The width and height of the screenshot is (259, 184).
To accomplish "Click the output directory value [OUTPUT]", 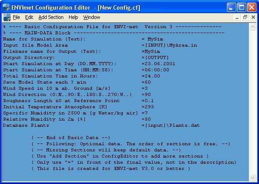I will [157, 58].
